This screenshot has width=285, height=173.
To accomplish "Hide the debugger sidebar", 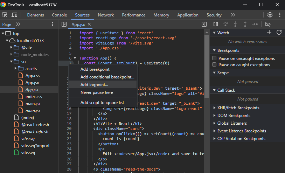I will (204, 24).
